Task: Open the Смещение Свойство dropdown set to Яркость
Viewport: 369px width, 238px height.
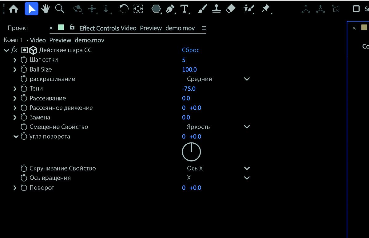Action: [218, 127]
